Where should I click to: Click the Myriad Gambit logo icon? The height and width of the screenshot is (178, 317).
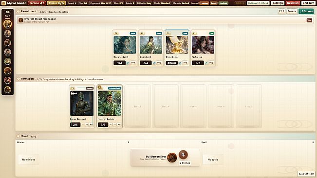coord(3,3)
